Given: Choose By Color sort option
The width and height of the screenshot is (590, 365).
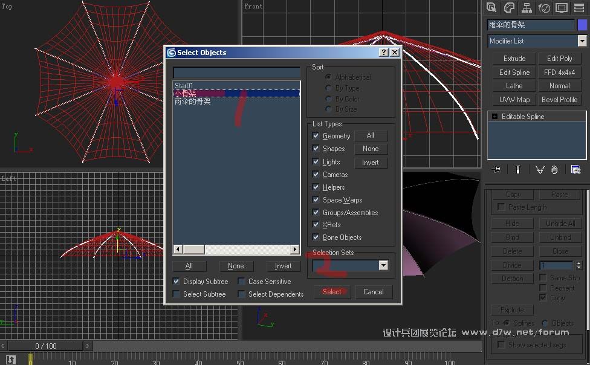Looking at the screenshot, I should pyautogui.click(x=328, y=99).
